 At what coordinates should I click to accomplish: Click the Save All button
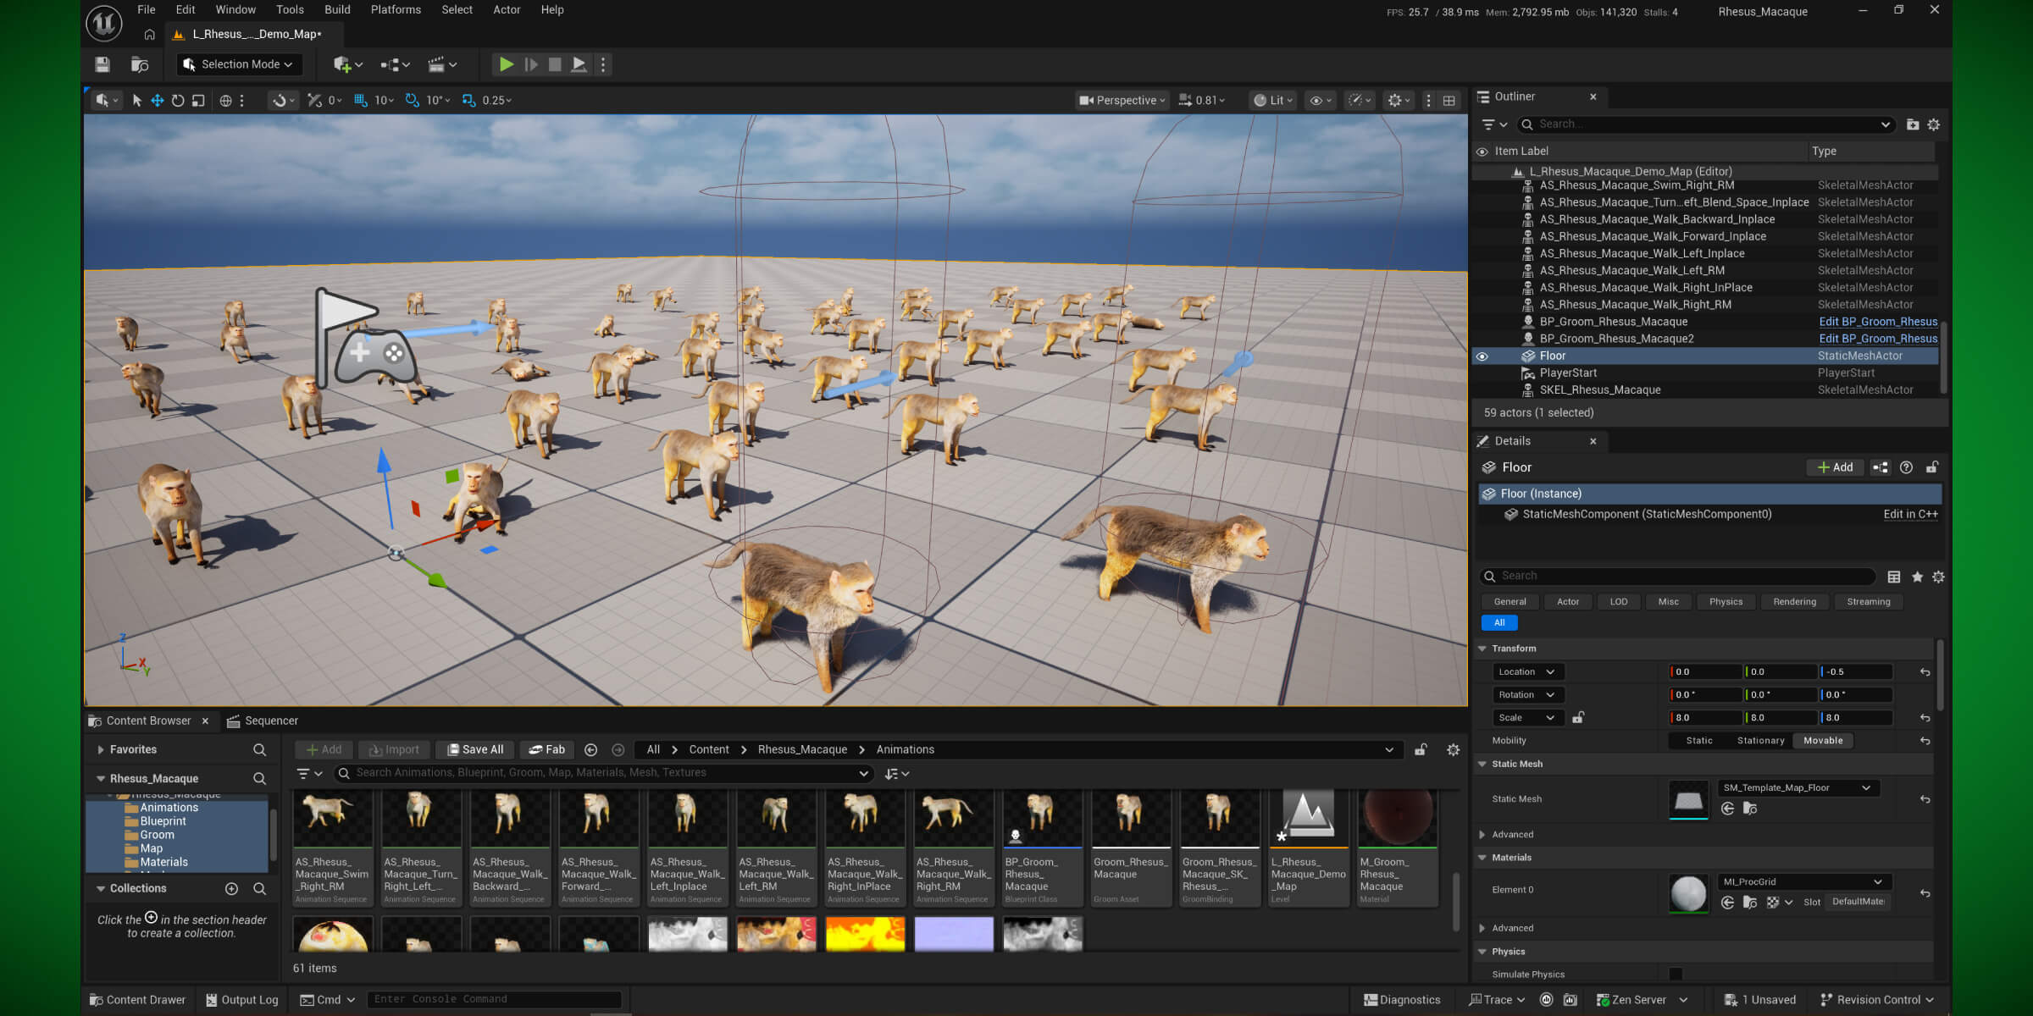coord(475,749)
